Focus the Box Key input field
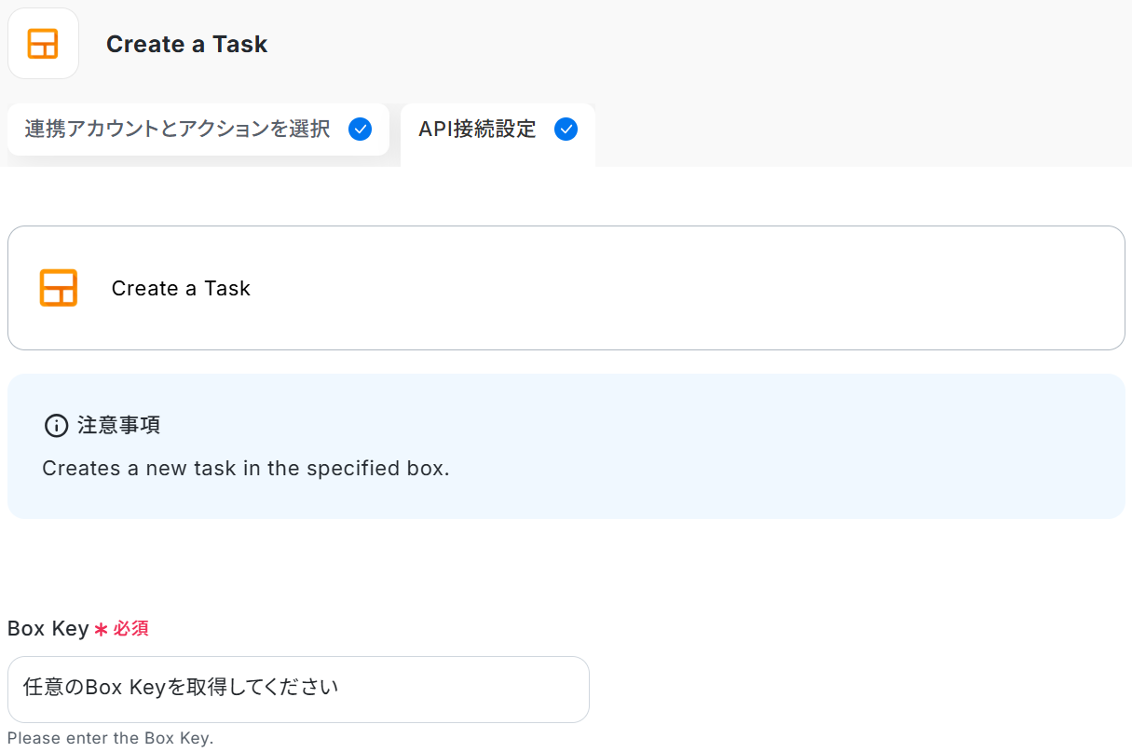The height and width of the screenshot is (752, 1132). (x=466, y=690)
